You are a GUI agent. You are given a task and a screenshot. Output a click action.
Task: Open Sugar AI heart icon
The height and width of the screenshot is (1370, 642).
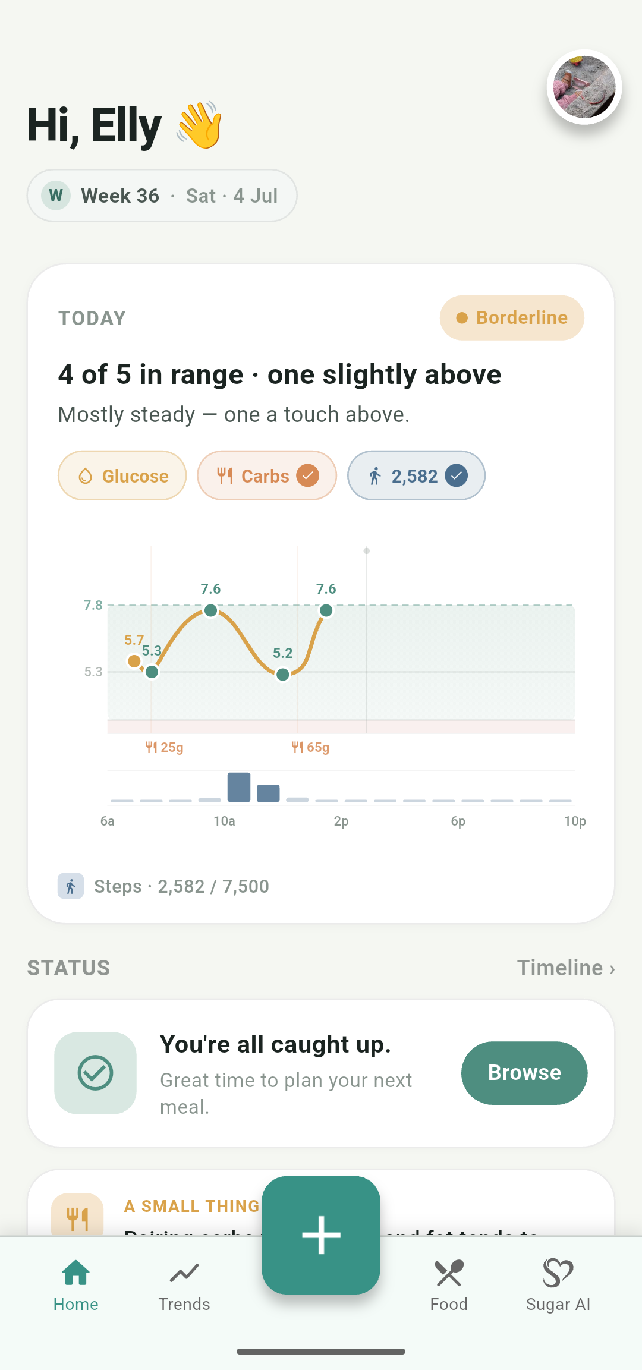[x=558, y=1273]
